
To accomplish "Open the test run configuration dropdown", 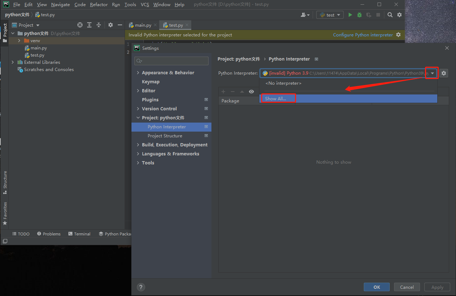I will (330, 15).
